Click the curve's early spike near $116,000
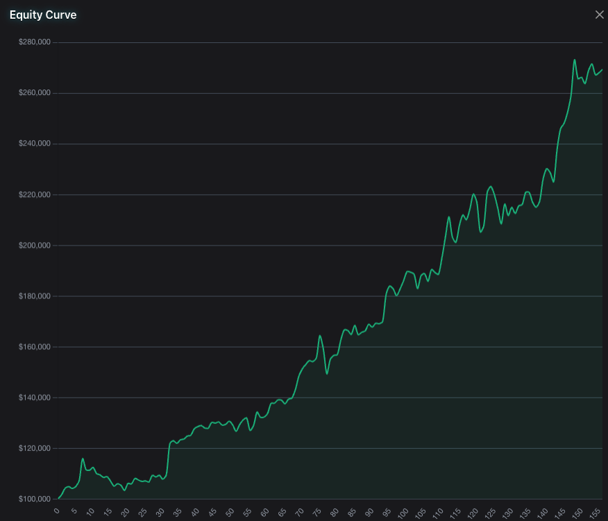Screen dimensions: 608x521 click(83, 459)
